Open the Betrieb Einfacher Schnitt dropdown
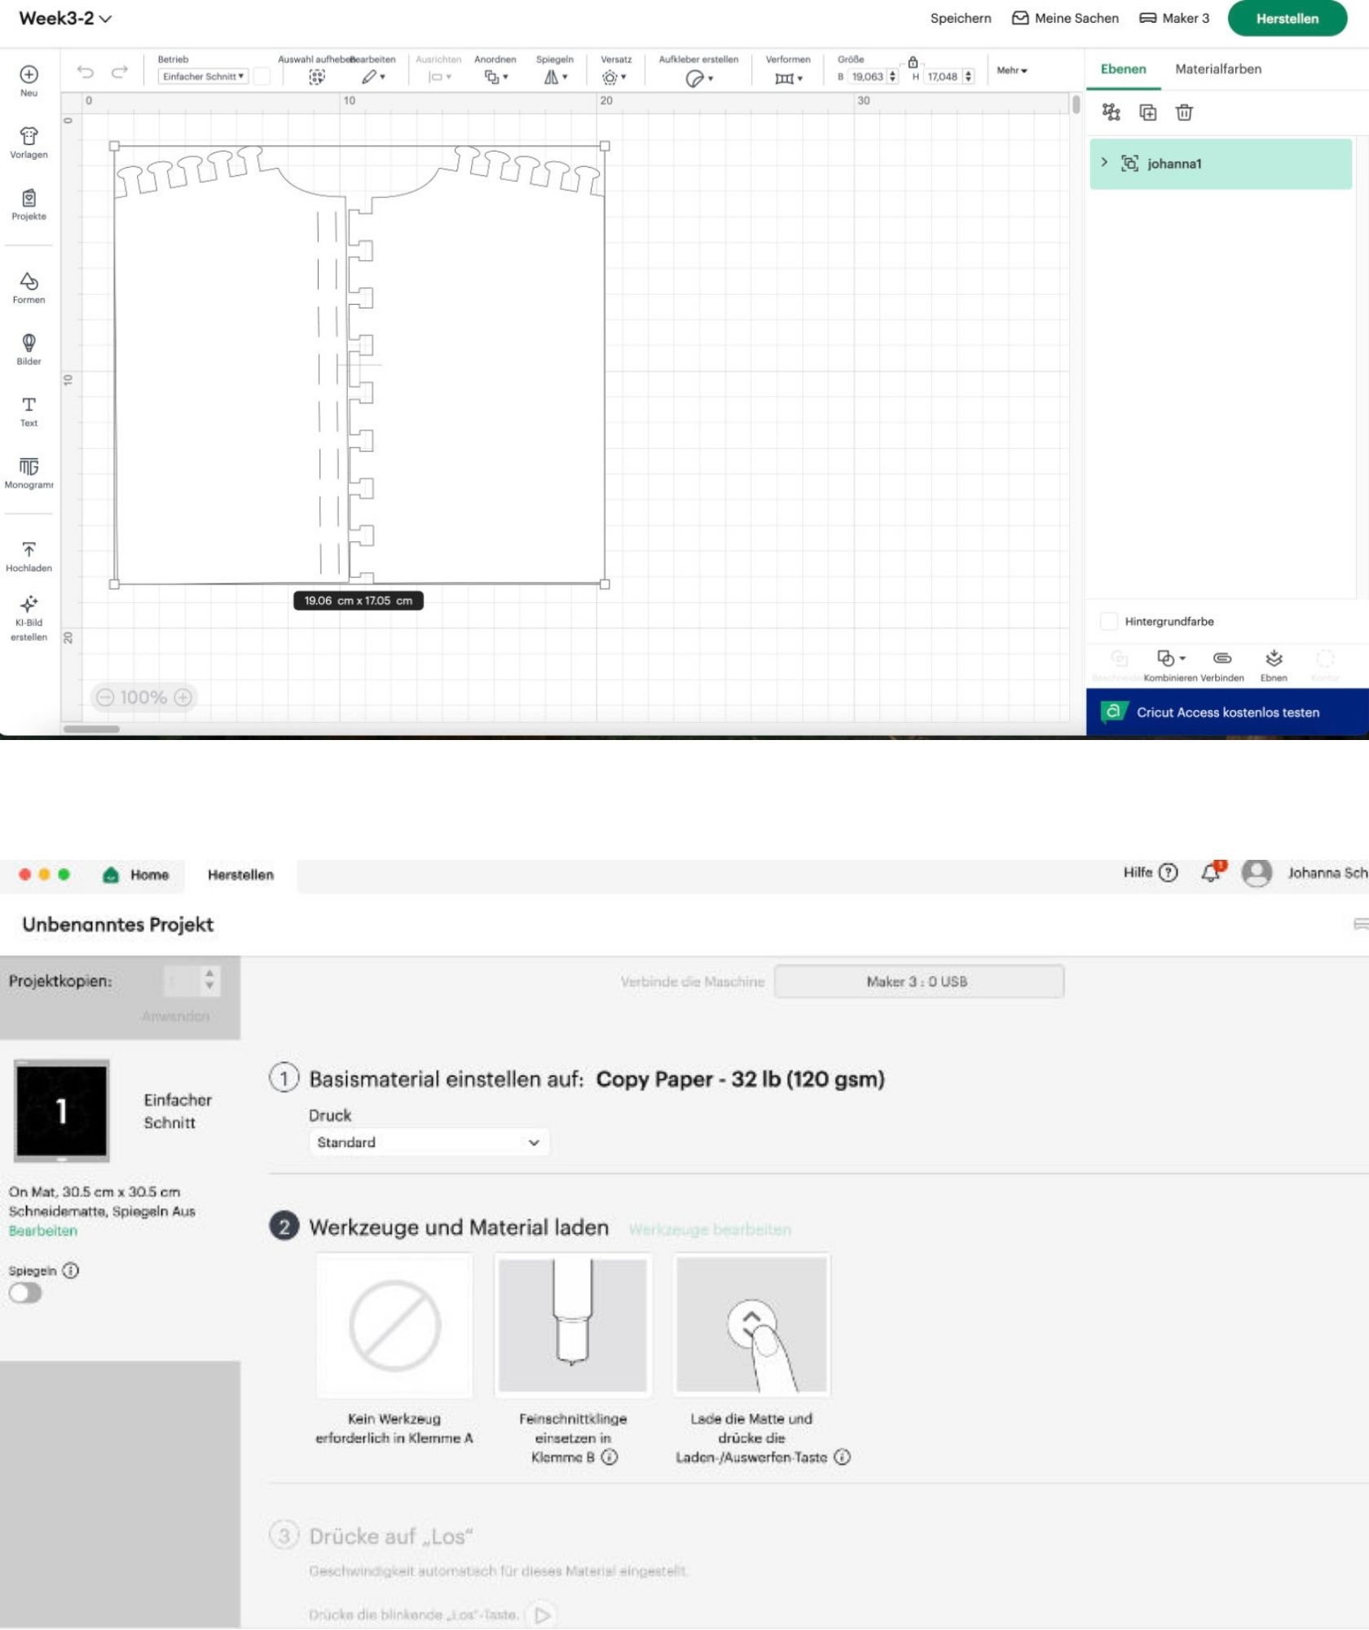 (x=203, y=77)
